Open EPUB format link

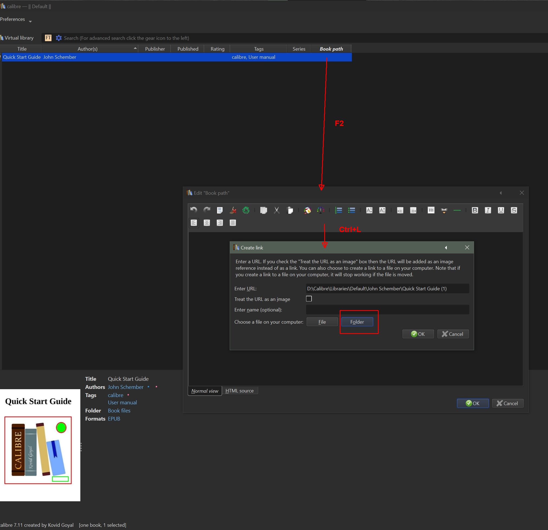pos(114,418)
